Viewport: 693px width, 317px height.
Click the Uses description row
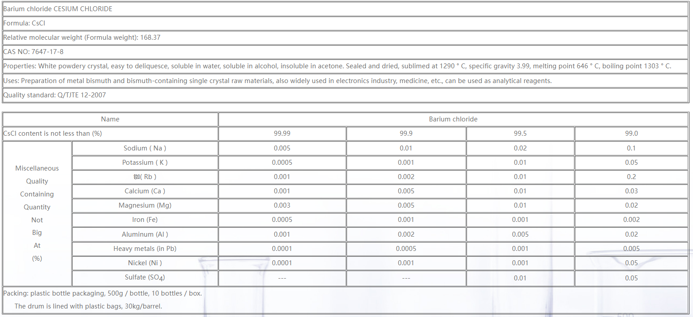(x=278, y=81)
